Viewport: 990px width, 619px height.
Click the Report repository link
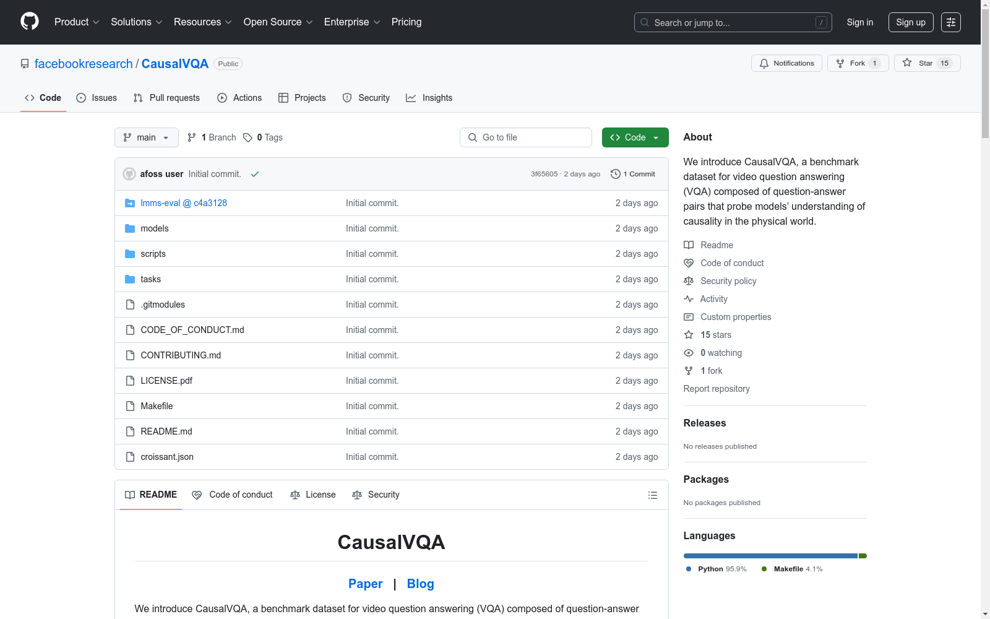717,389
